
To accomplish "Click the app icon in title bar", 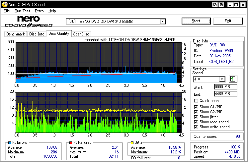I will coord(4,5).
